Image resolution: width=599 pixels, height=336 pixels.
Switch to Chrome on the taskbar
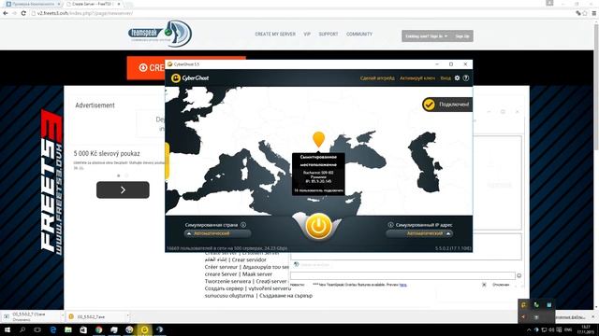pos(98,329)
